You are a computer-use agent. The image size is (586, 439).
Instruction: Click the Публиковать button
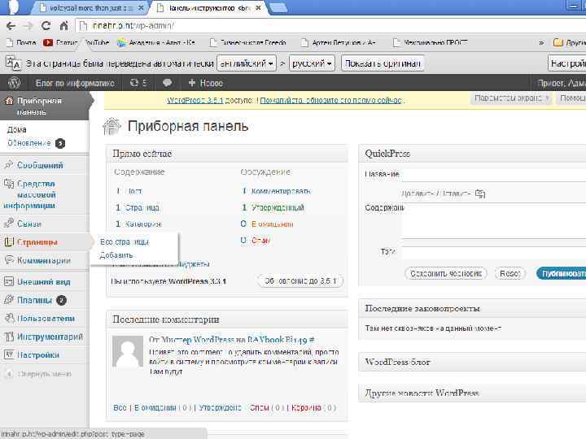click(562, 274)
